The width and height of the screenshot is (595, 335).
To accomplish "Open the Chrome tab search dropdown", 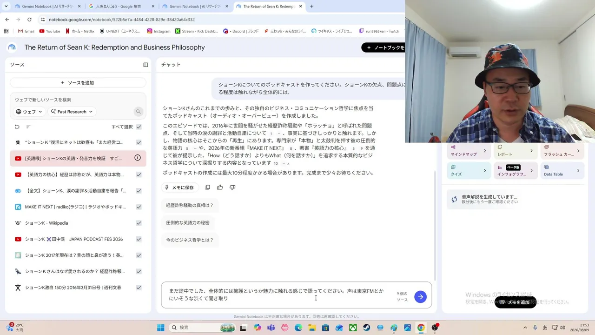I will click(6, 7).
